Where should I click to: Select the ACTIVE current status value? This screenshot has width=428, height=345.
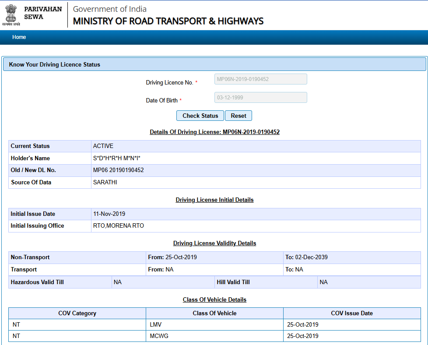[103, 146]
